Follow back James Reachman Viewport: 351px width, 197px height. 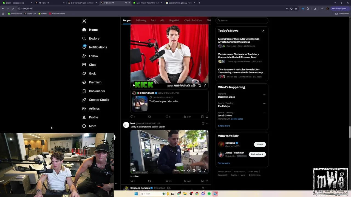point(257,154)
